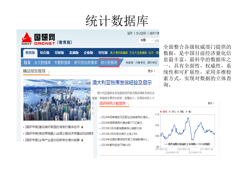The image size is (236, 177).
Task: Open article 主导产业退化和新常态增长前景
Action: (52, 140)
